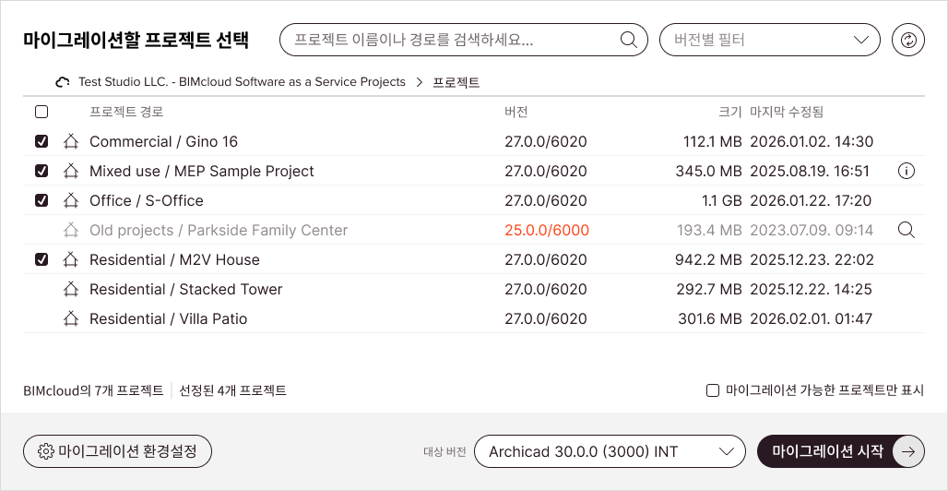This screenshot has width=948, height=491.
Task: Click the 마이그레이션 시작 button
Action: click(x=840, y=451)
